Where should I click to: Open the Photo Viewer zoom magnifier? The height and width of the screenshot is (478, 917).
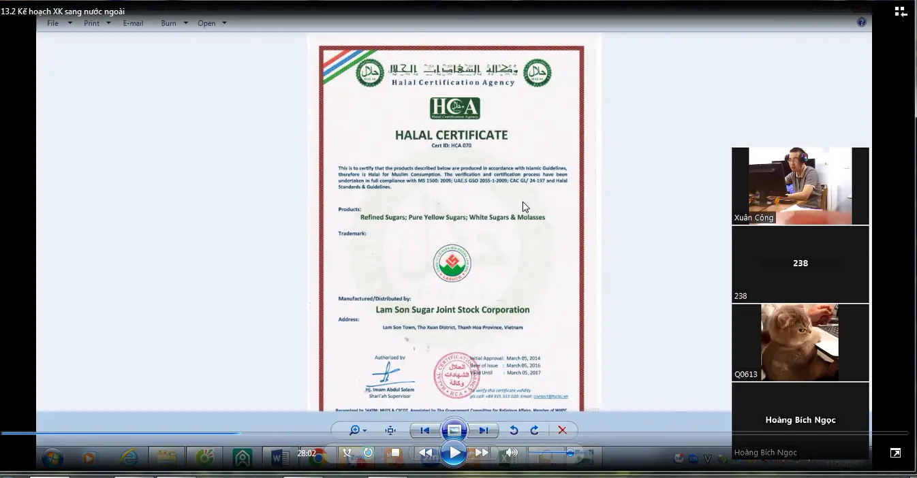(357, 430)
